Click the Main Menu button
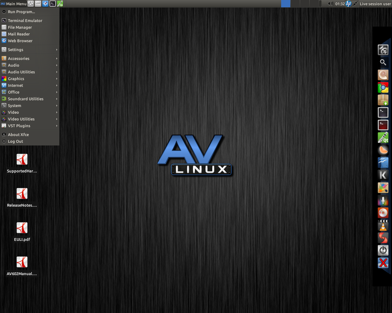The image size is (392, 313). coord(13,4)
